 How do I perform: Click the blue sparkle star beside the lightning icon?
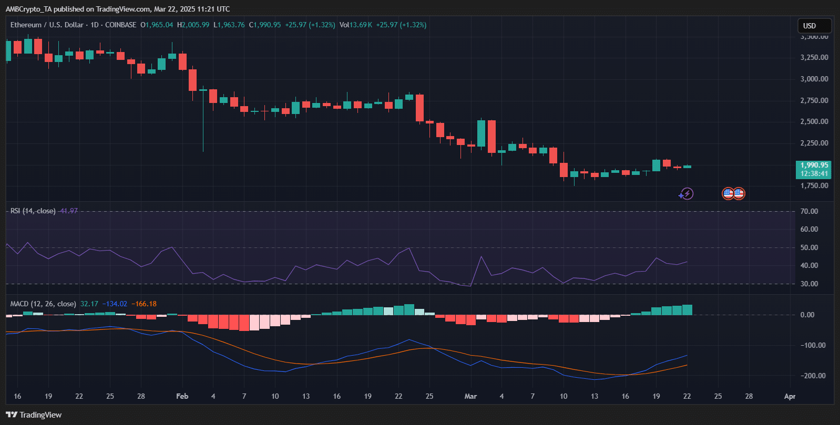click(681, 195)
